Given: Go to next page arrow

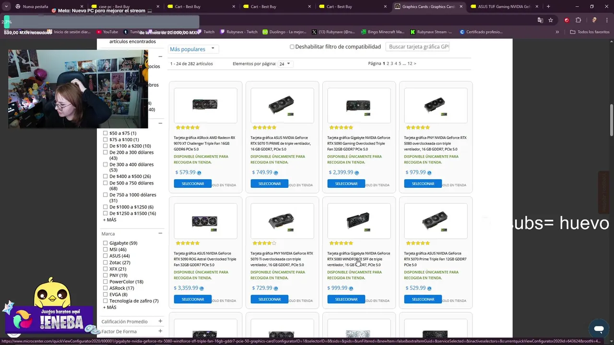Looking at the screenshot, I should 415,63.
